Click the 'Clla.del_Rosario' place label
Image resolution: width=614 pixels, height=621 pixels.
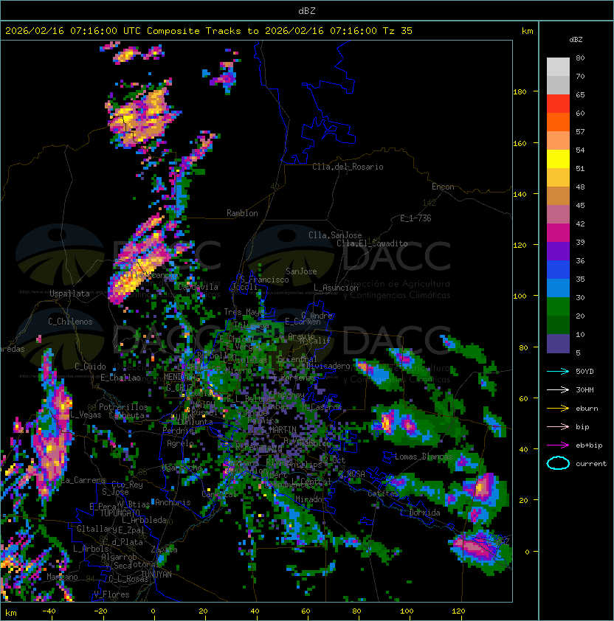tap(348, 167)
